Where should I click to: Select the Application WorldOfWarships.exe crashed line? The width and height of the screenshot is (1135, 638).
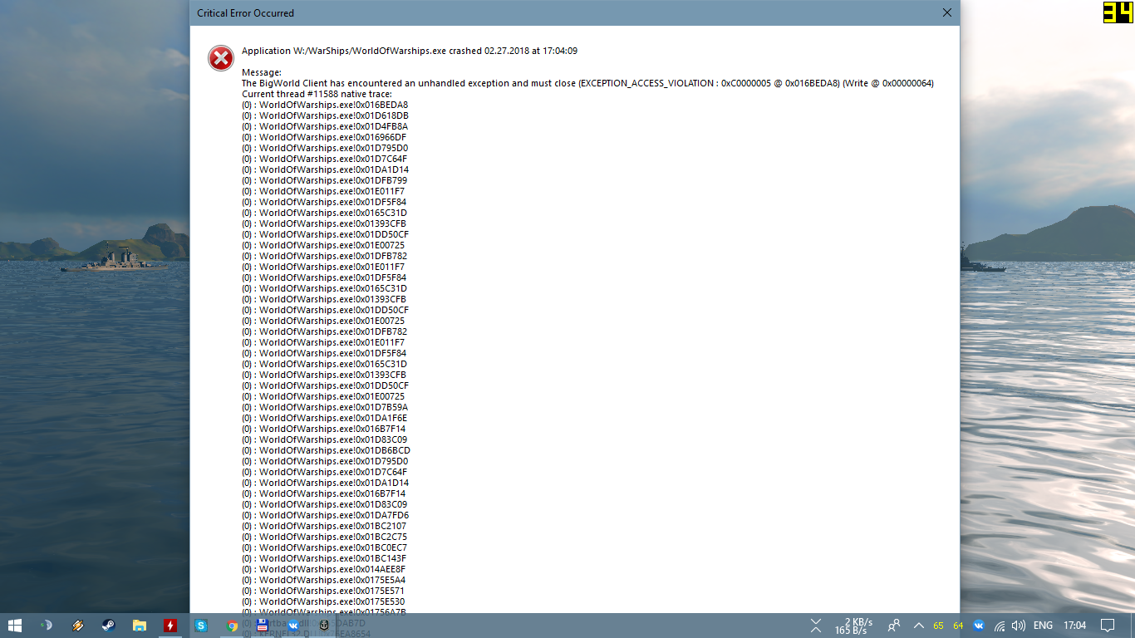(410, 51)
